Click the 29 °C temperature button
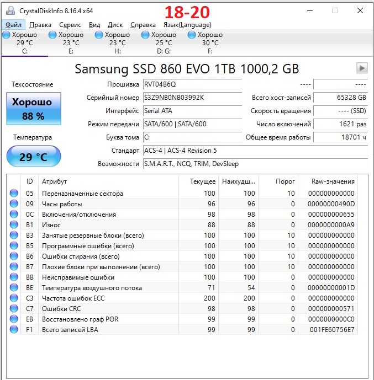374x380 pixels. click(x=34, y=156)
